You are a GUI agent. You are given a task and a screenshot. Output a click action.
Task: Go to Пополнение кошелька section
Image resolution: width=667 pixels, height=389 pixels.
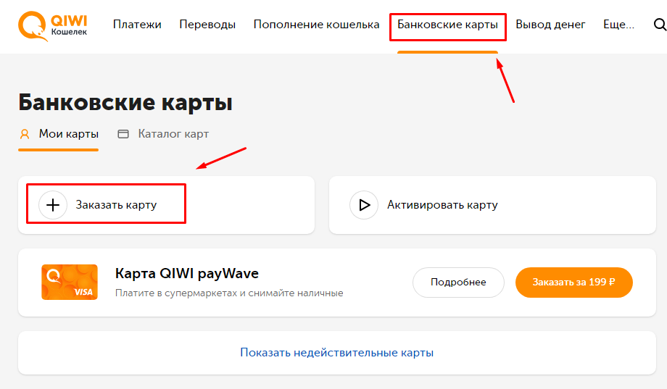pyautogui.click(x=316, y=25)
